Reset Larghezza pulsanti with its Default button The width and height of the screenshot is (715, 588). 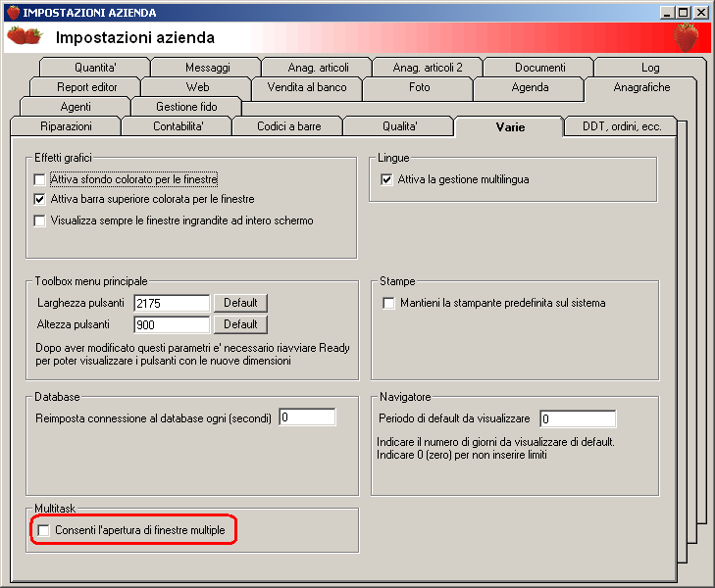tap(240, 303)
